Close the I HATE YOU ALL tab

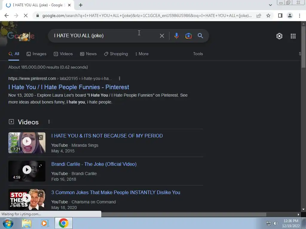click(x=69, y=5)
